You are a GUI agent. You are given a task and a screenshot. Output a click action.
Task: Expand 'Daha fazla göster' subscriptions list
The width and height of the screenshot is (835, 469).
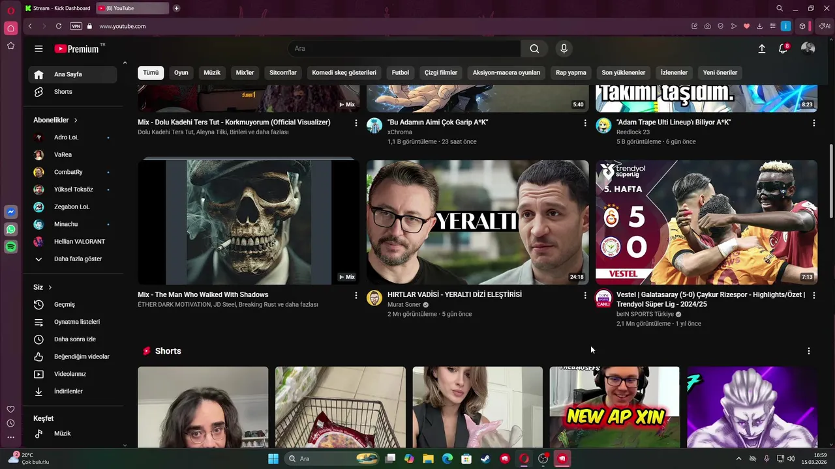click(x=72, y=259)
